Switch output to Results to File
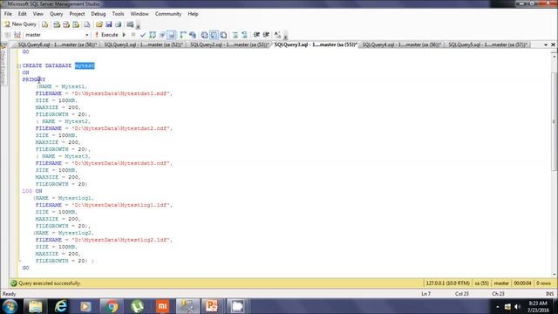The width and height of the screenshot is (558, 314). coord(223,35)
